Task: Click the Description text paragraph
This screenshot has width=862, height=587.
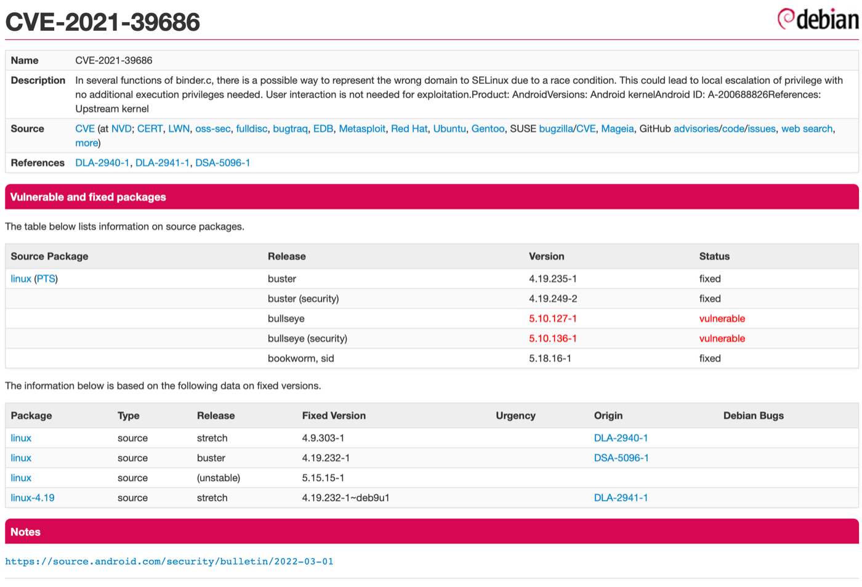Action: tap(459, 95)
